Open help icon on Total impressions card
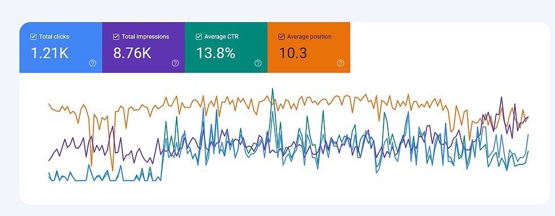The width and height of the screenshot is (555, 216). tap(176, 63)
